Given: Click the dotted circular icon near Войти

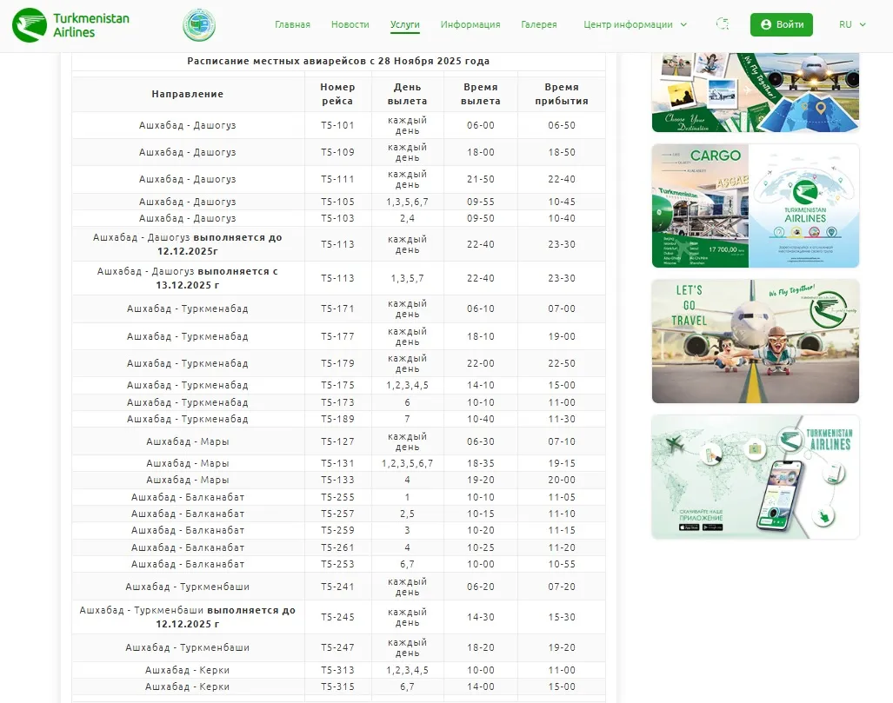Looking at the screenshot, I should pos(723,24).
